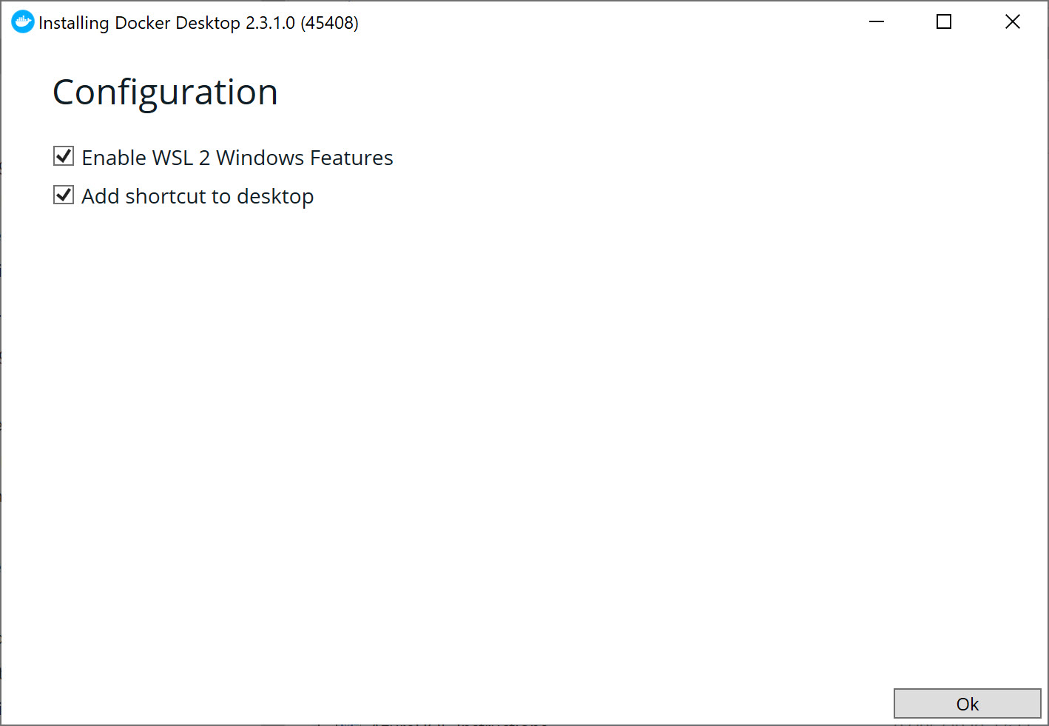Disable the Enable WSL 2 Windows Features checkbox
The width and height of the screenshot is (1049, 726).
[x=63, y=156]
